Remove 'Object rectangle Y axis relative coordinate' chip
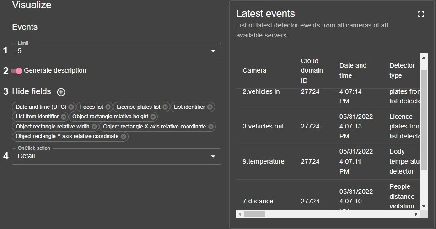Image resolution: width=436 pixels, height=229 pixels. tap(123, 136)
